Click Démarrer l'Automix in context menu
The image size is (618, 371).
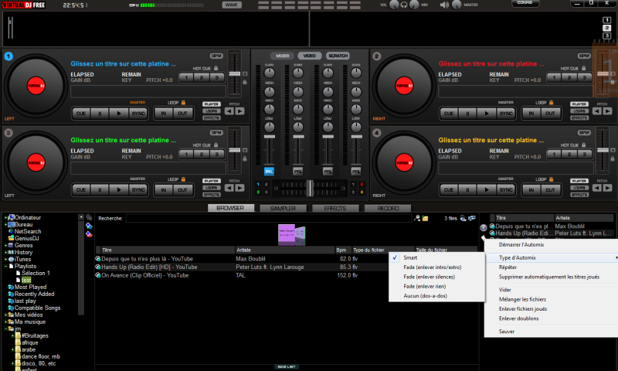(522, 244)
